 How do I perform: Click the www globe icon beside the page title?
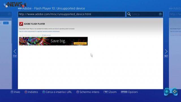[x=20, y=8]
